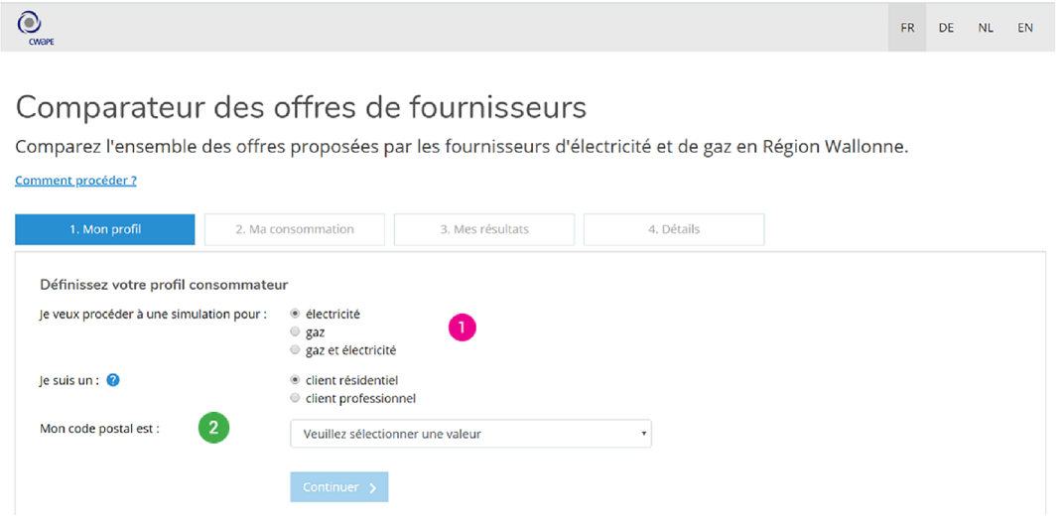
Task: Click the pink number 1 marker
Action: 463,328
